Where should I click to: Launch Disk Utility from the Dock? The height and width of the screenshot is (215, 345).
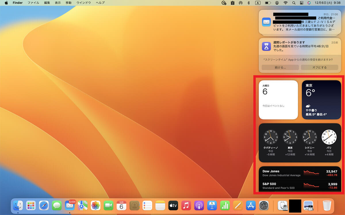(x=282, y=205)
